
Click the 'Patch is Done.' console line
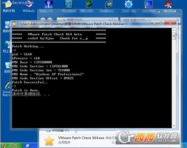(x=26, y=90)
